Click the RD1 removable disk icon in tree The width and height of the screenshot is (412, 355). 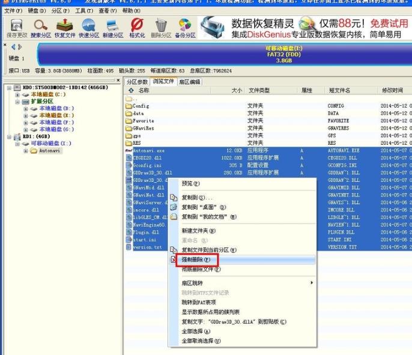(x=17, y=136)
